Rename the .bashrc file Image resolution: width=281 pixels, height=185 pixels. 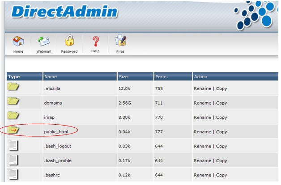tap(202, 175)
